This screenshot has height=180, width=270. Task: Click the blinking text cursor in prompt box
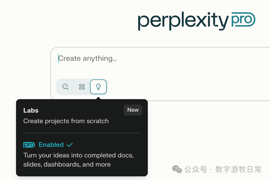(x=58, y=59)
